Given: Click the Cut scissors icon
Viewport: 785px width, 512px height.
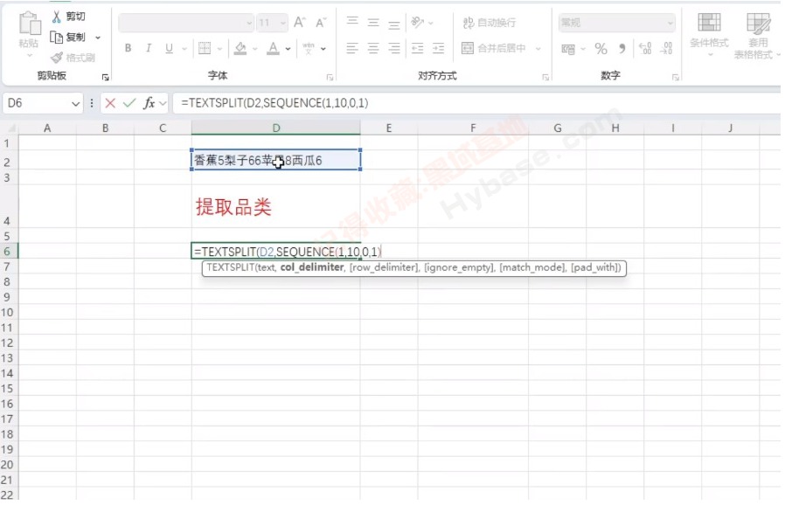Looking at the screenshot, I should [x=56, y=17].
